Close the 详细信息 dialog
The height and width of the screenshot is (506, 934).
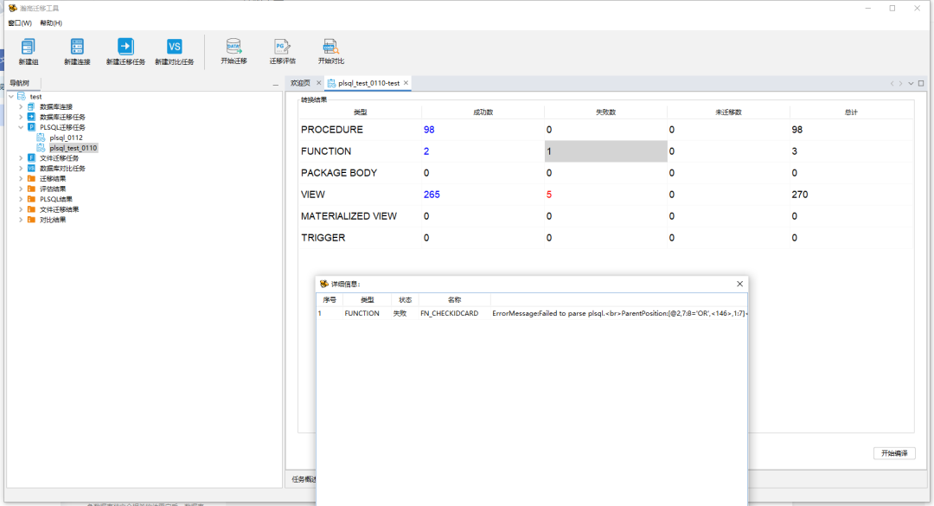tap(739, 284)
